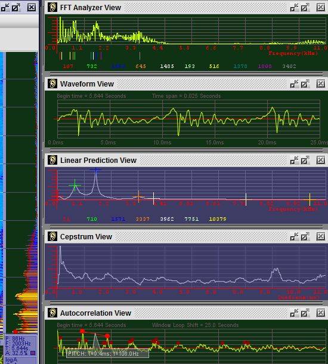
Task: Click the formant value 10379
Action: click(x=218, y=219)
